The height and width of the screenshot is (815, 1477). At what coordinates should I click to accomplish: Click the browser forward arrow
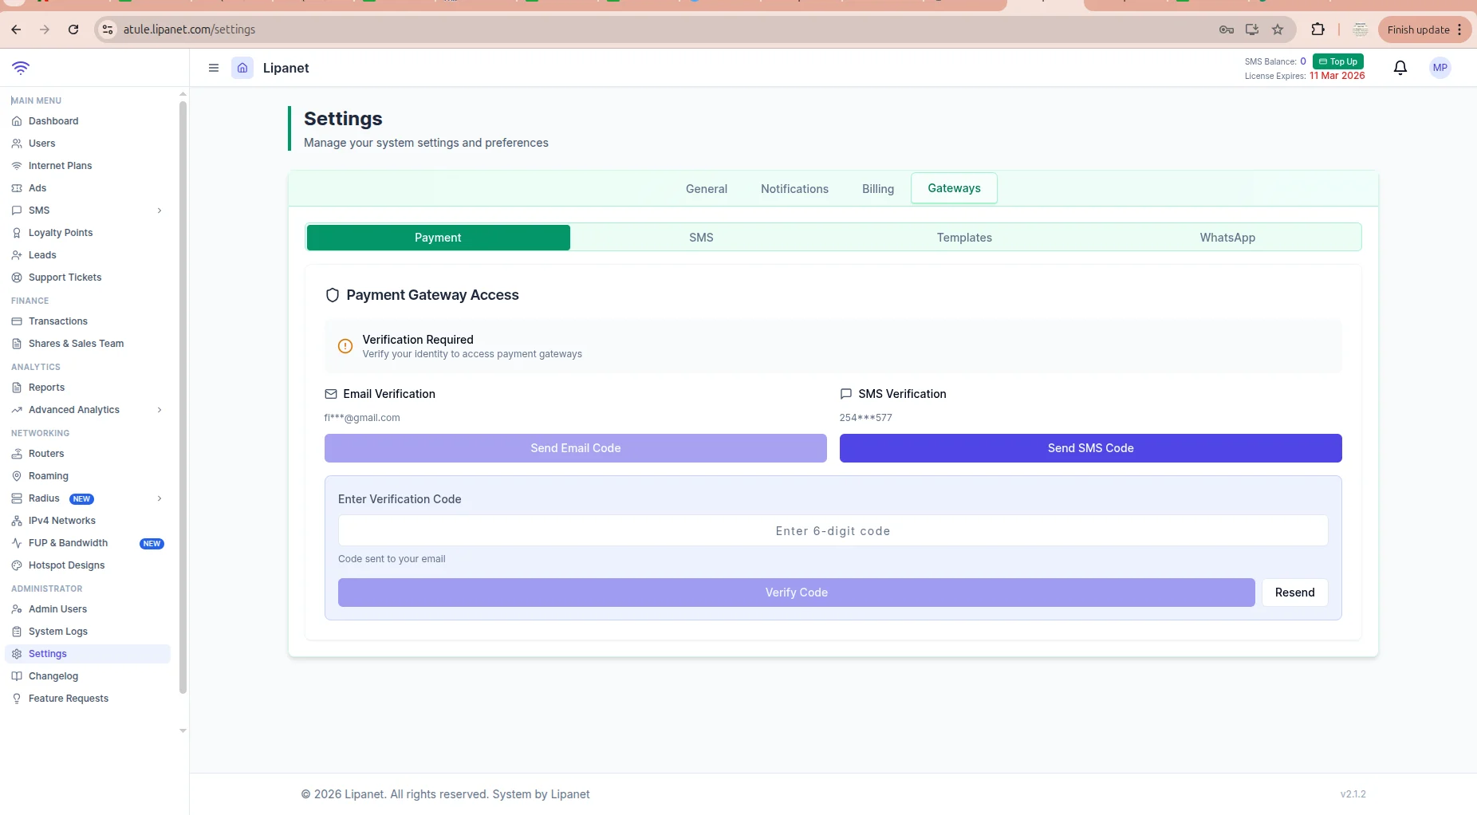coord(45,30)
